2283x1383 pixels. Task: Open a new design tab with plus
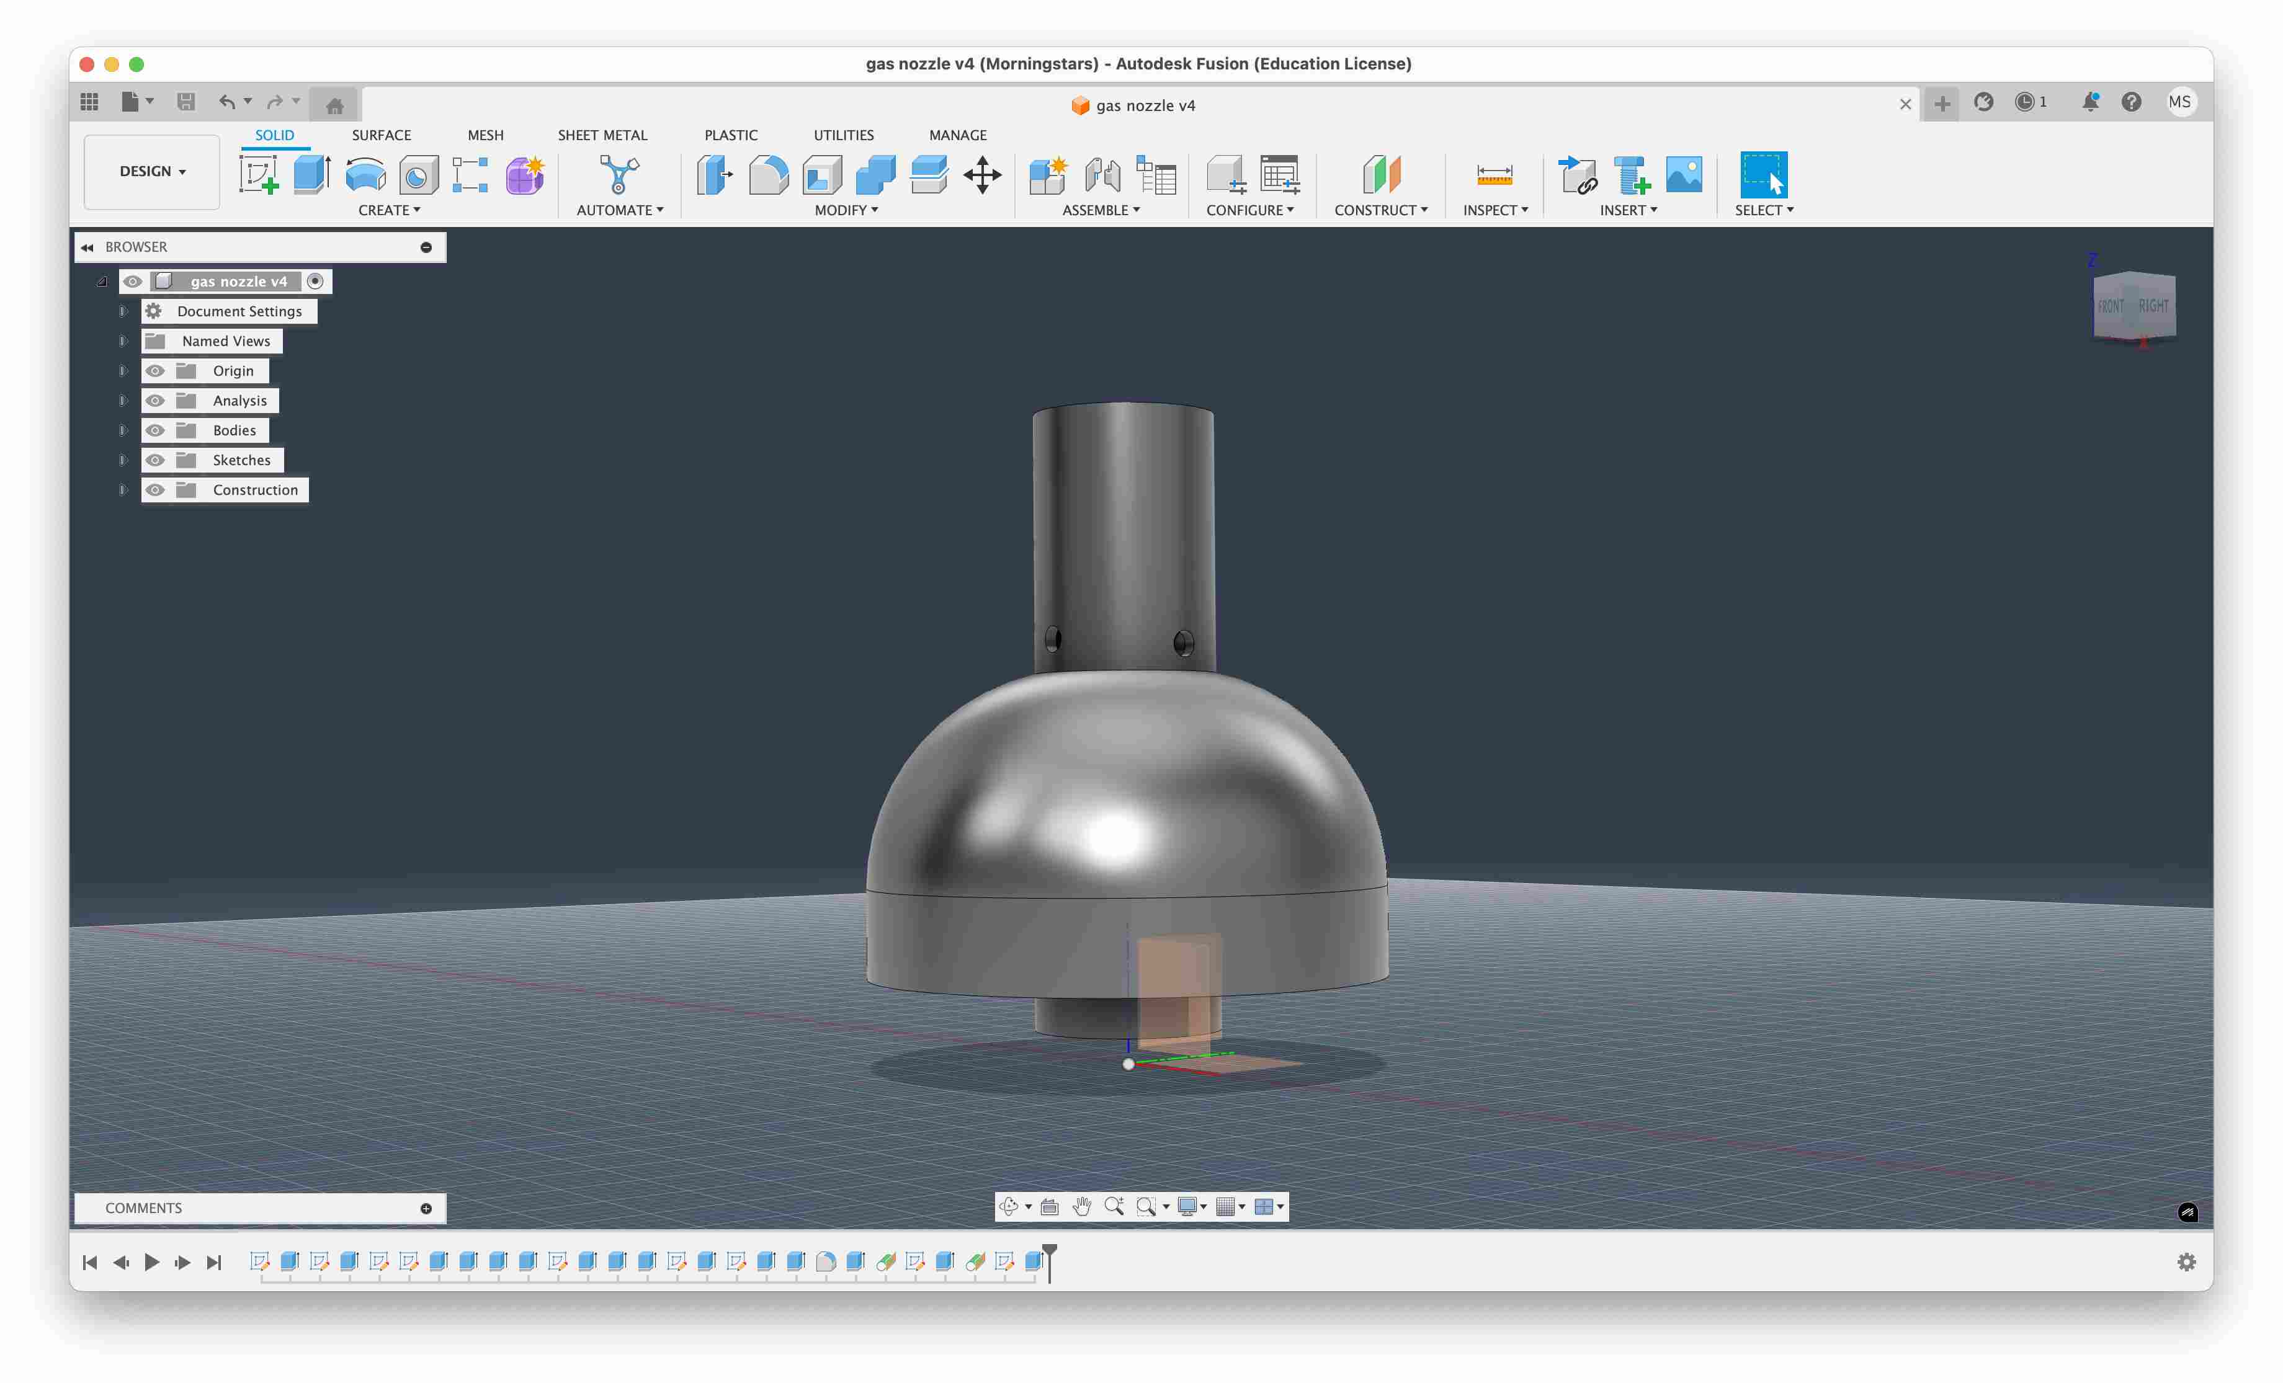(x=1942, y=104)
